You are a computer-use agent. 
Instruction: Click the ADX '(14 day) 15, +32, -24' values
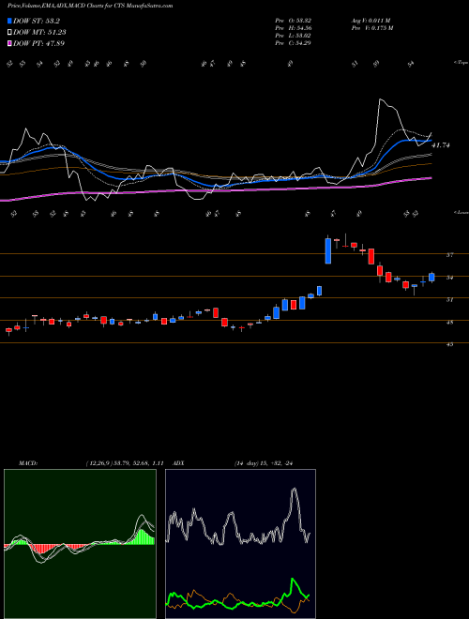point(264,463)
